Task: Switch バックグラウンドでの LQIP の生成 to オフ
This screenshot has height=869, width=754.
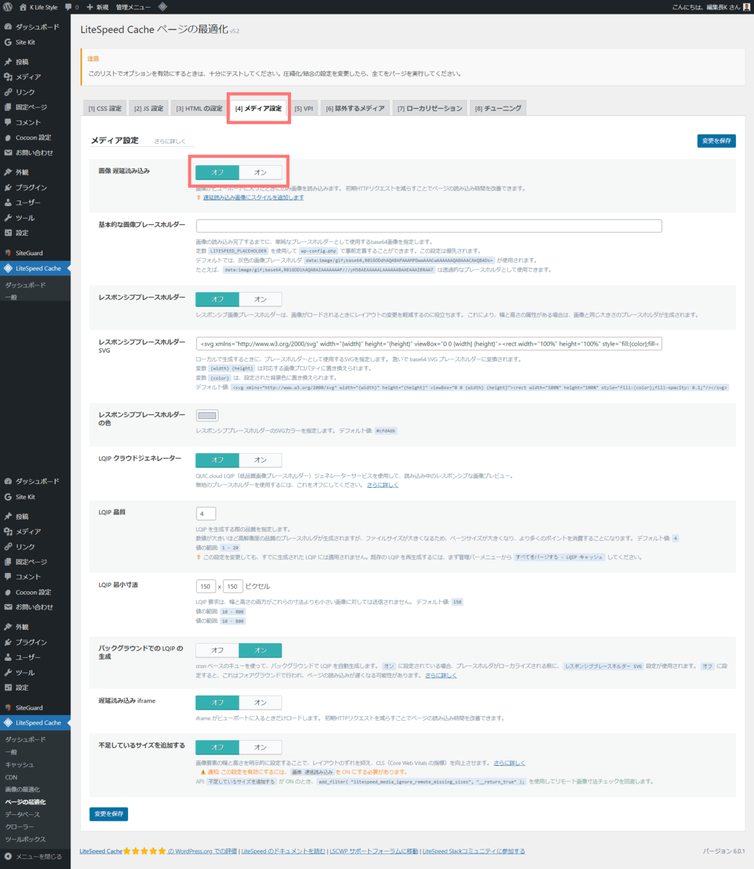Action: click(x=217, y=650)
